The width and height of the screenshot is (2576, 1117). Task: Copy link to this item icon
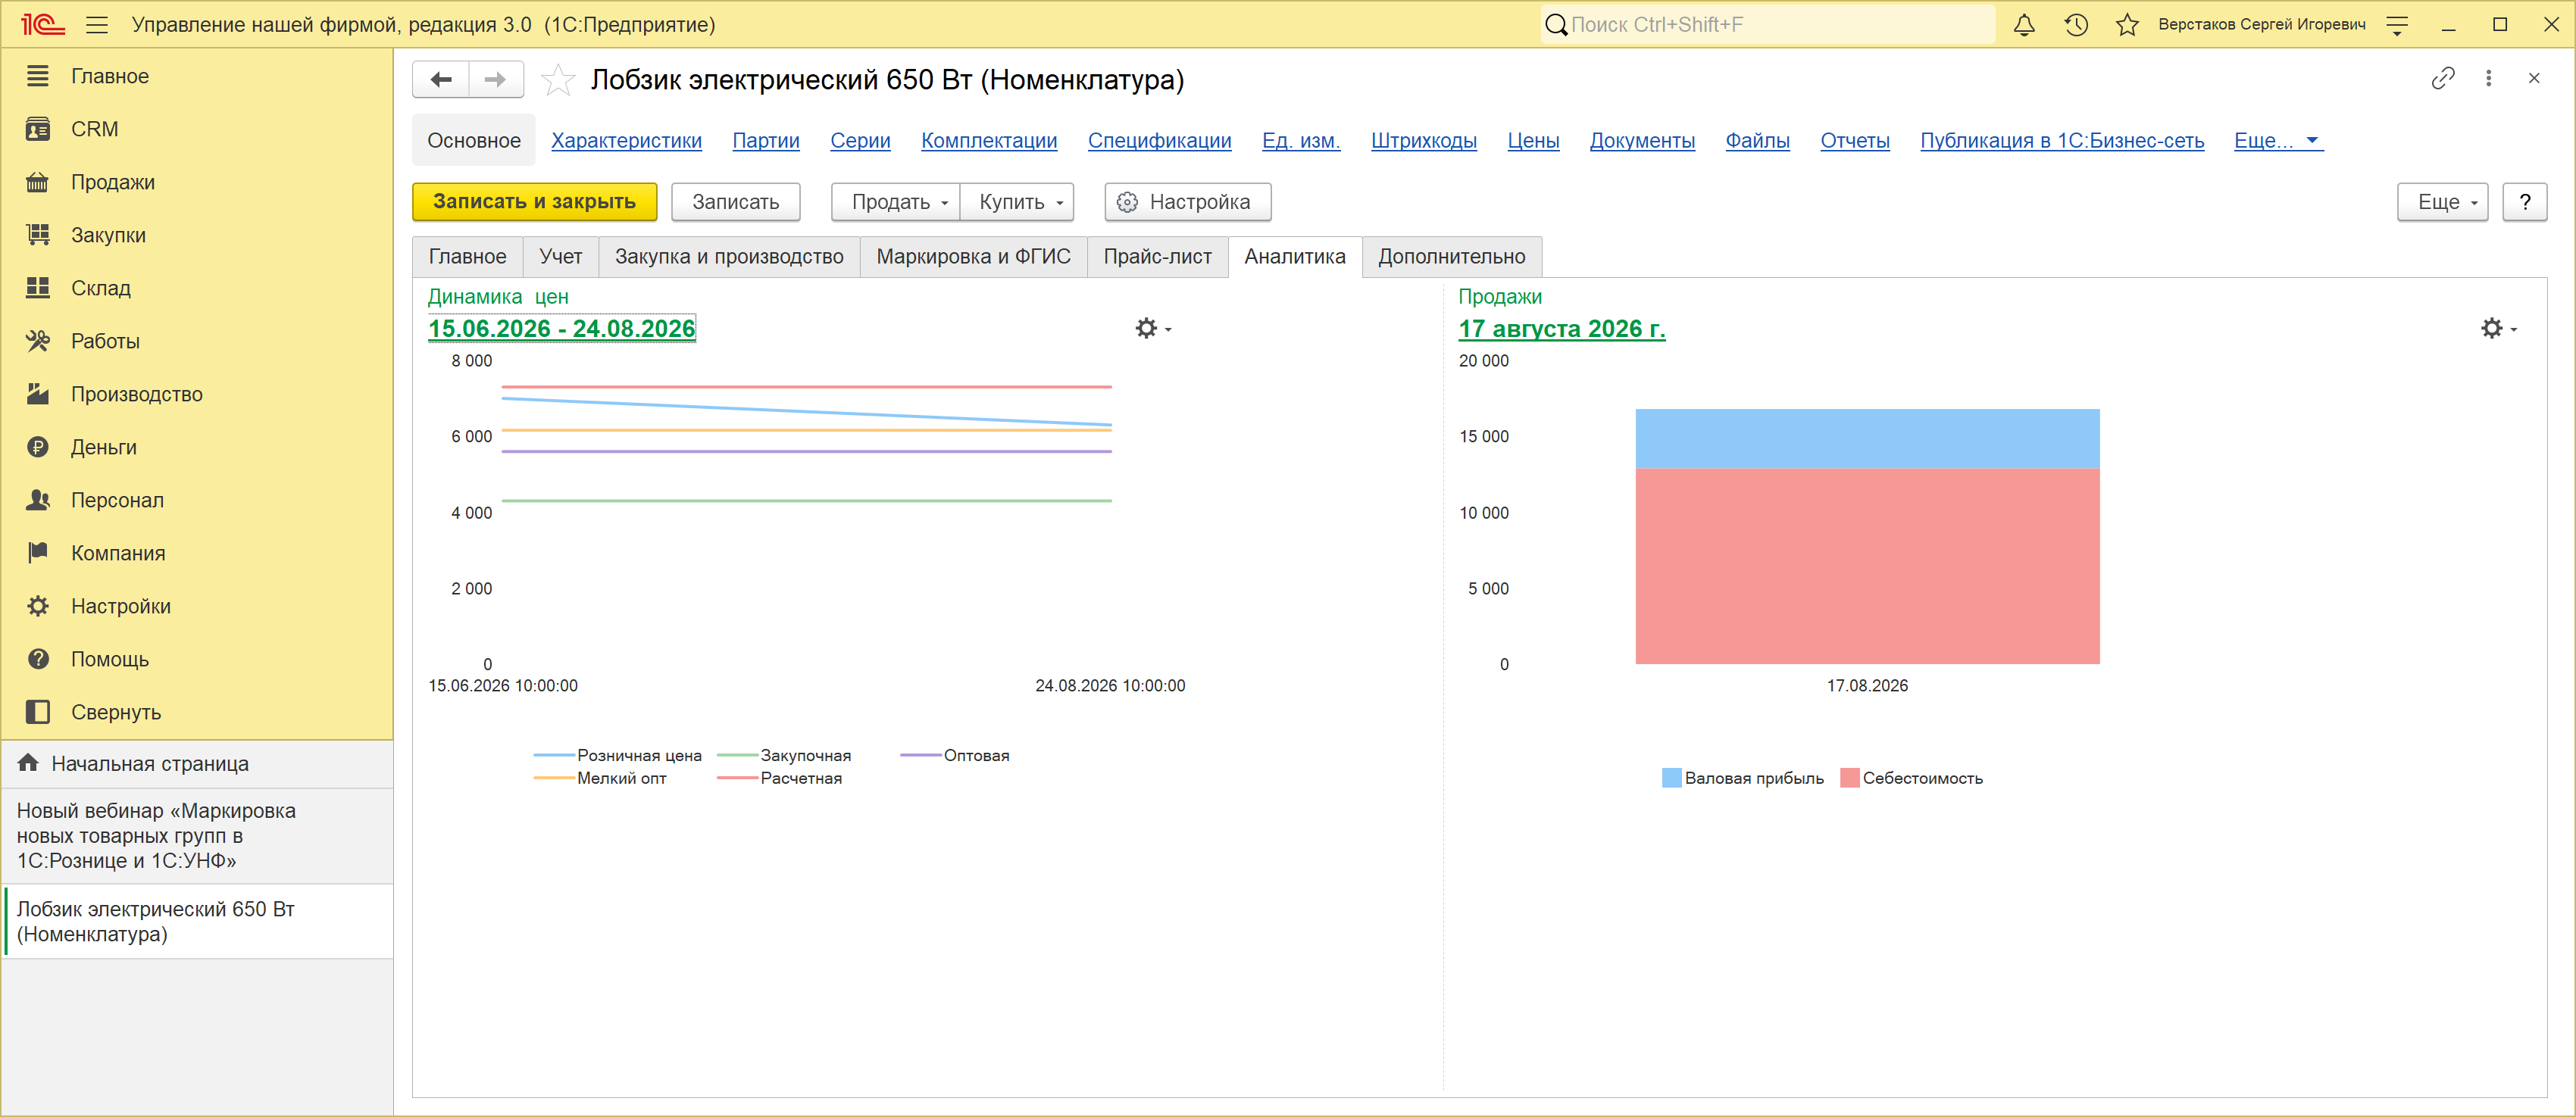[x=2443, y=78]
